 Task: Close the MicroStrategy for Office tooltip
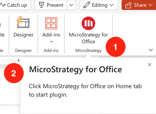149,65
